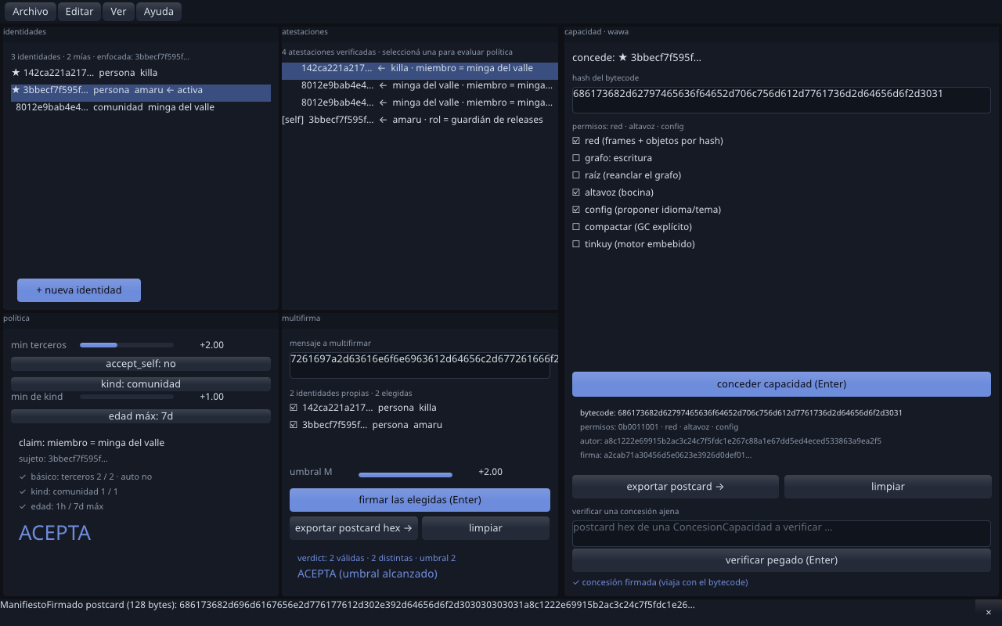This screenshot has width=1002, height=626.
Task: Adjust the min terceros slider
Action: [x=127, y=345]
